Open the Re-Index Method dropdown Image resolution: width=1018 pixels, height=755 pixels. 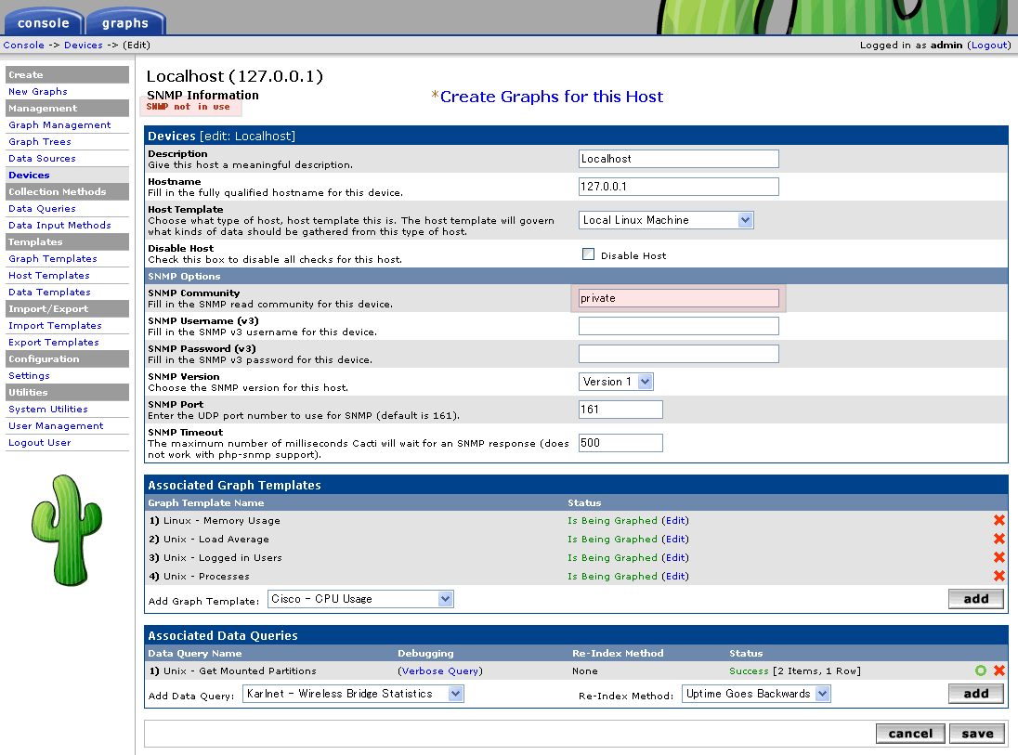(x=756, y=694)
